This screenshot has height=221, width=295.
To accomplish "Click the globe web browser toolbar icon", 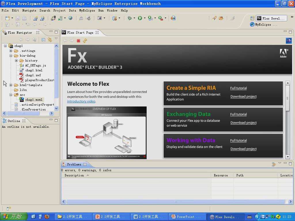I will click(x=71, y=18).
